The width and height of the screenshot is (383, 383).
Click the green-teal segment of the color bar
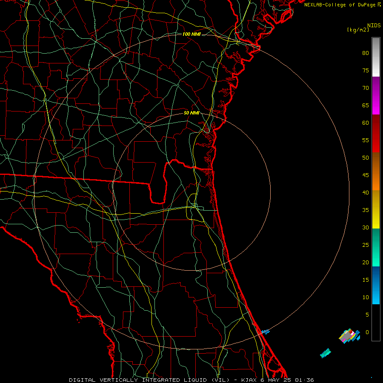point(376,247)
